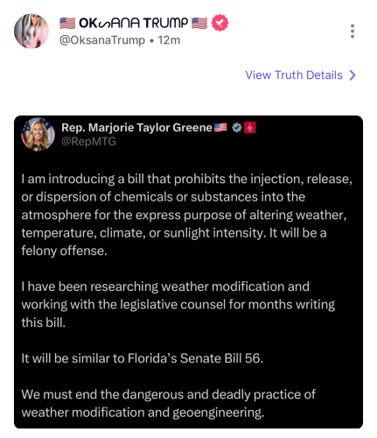Screen dimensions: 377x438
Task: Click the flag emoji after TRUMP text
Action: (199, 23)
